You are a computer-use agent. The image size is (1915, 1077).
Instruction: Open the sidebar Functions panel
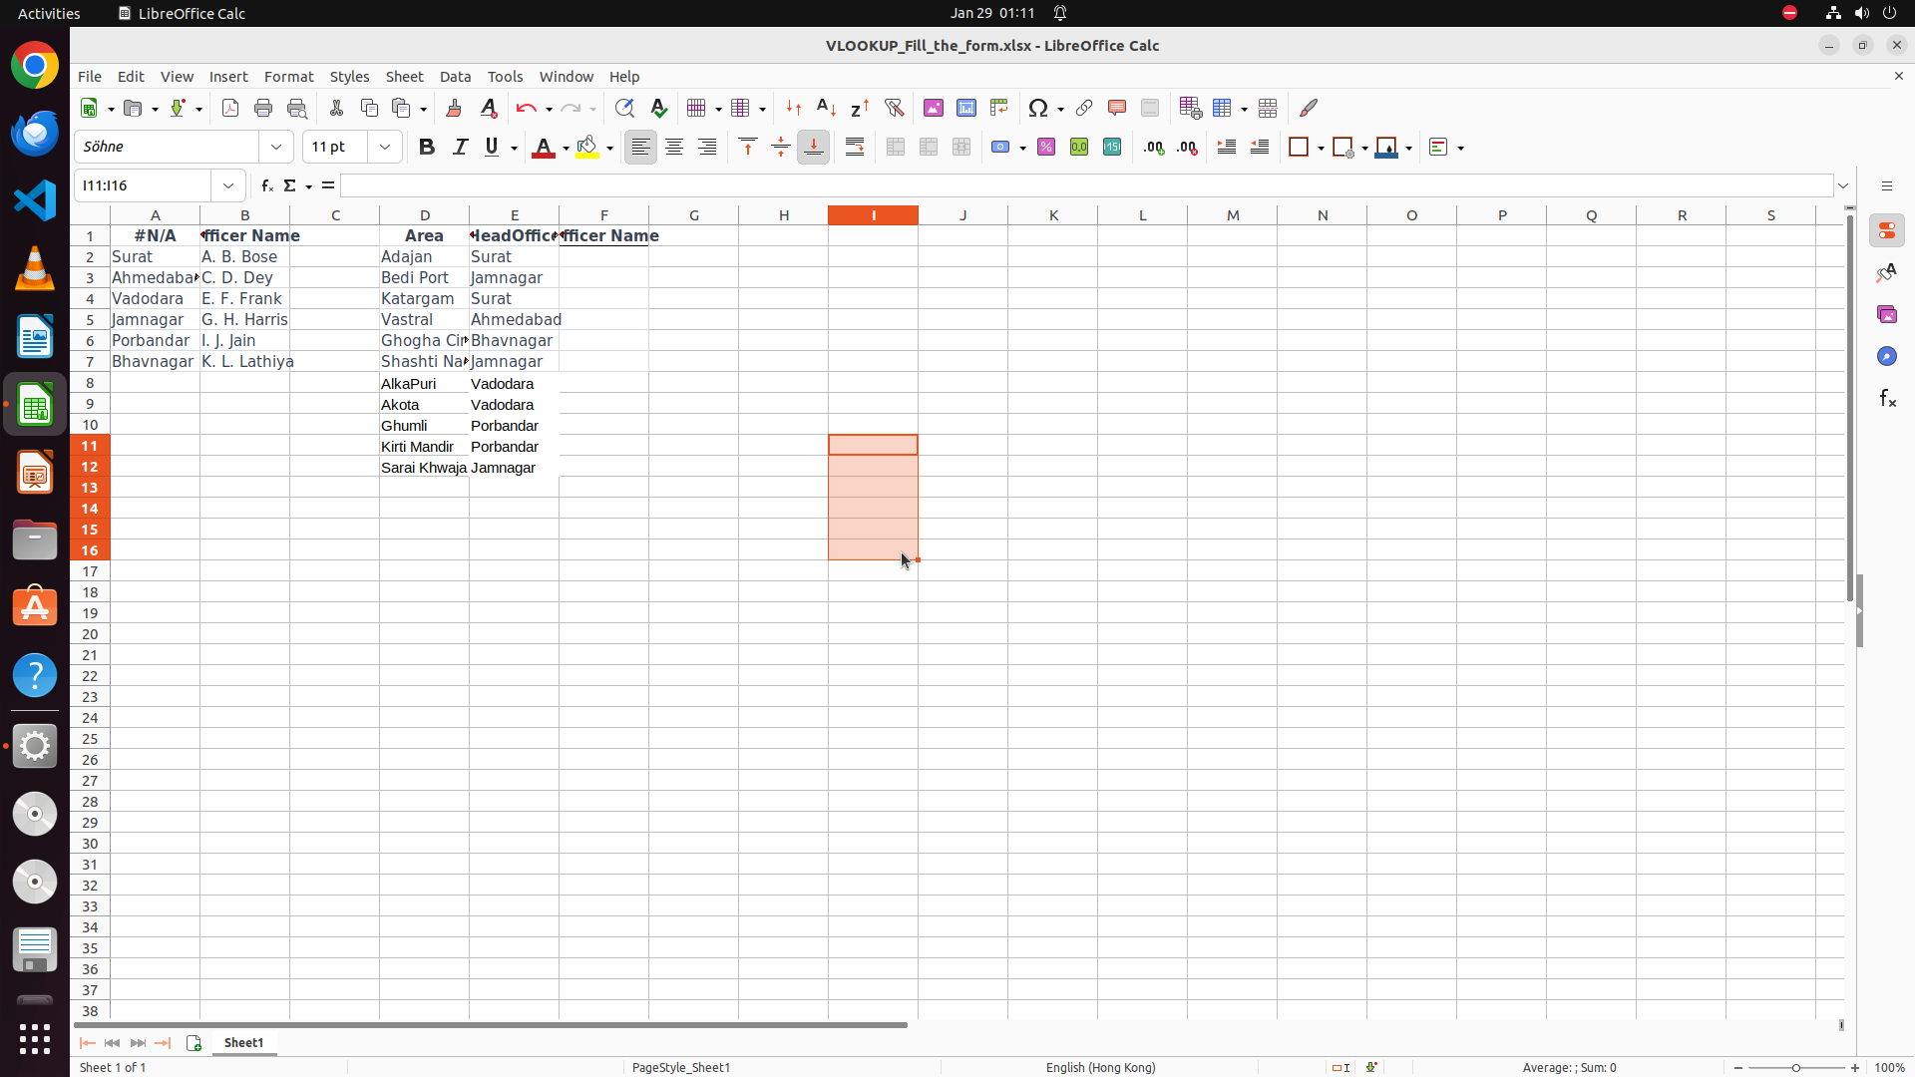pos(1887,398)
